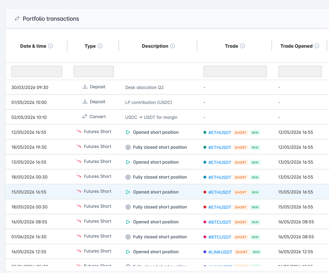329x273 pixels.
Task: Click the Type filter field
Action: click(x=94, y=71)
